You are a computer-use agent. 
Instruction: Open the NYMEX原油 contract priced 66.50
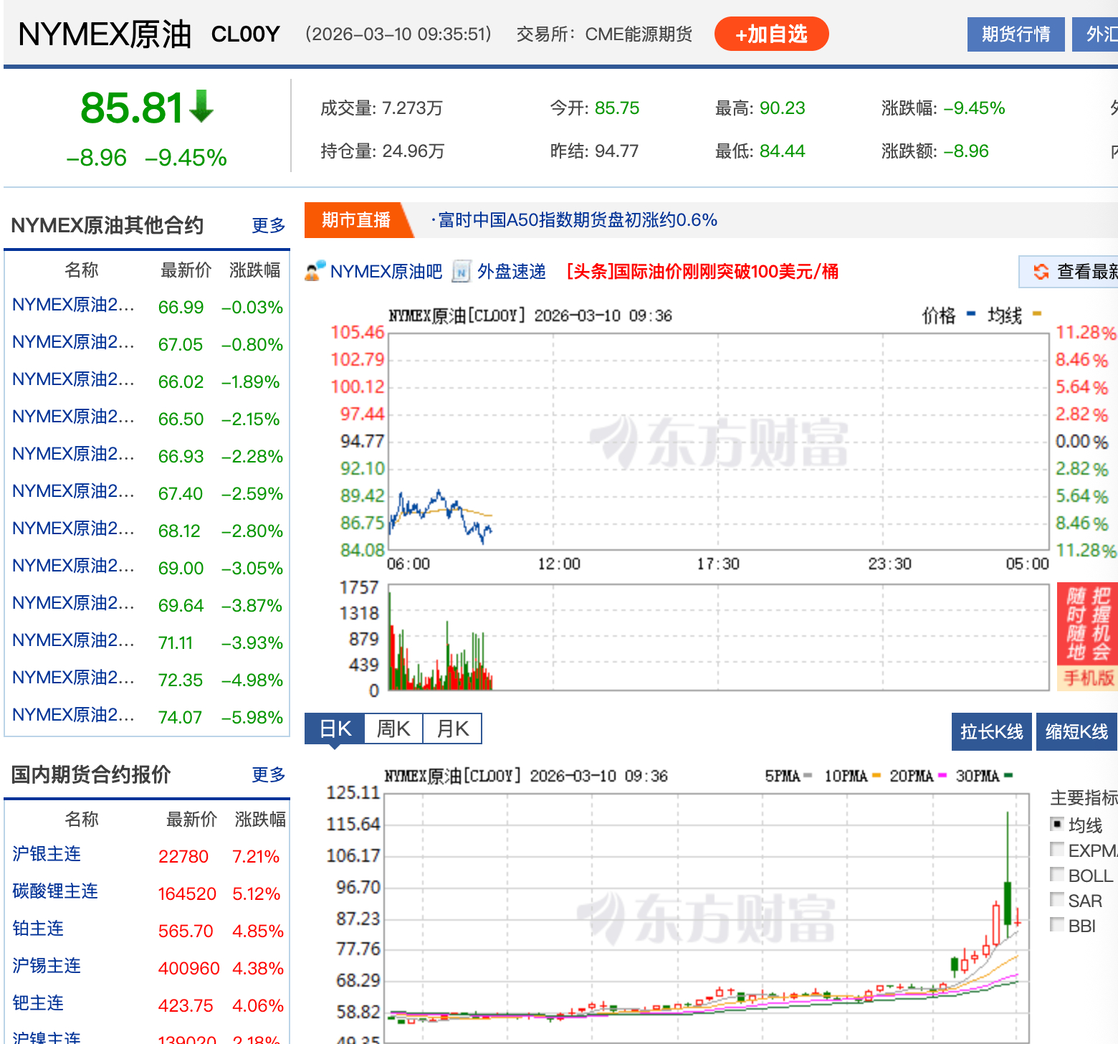73,418
